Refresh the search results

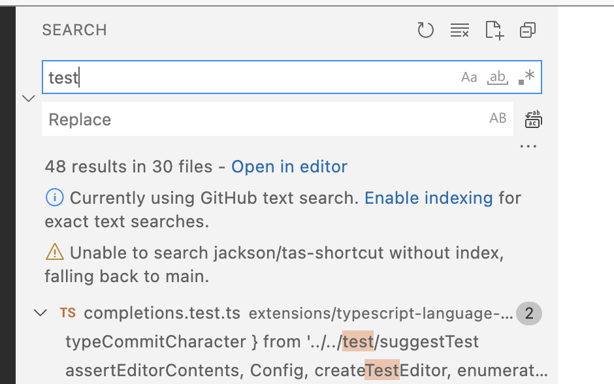[425, 30]
